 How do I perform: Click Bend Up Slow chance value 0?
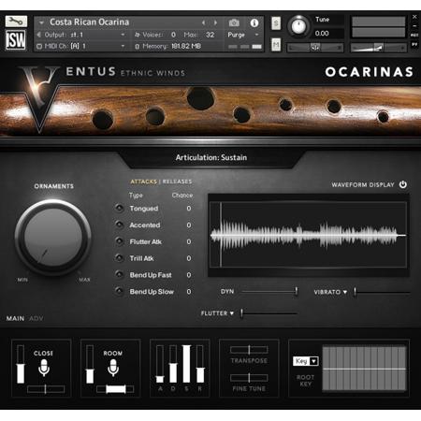189,292
